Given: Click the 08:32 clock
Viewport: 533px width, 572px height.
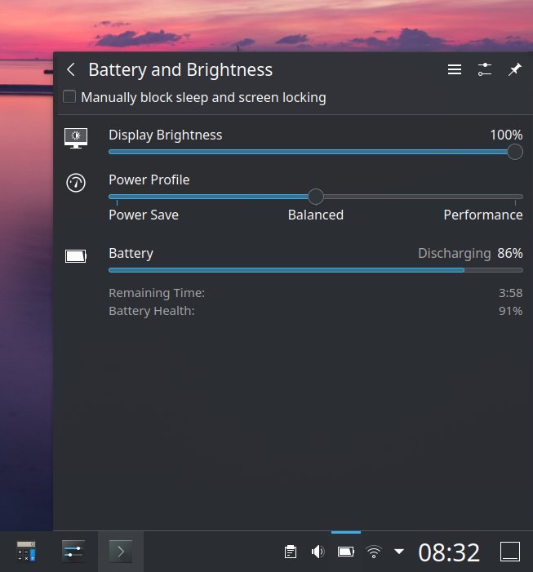Looking at the screenshot, I should point(449,552).
